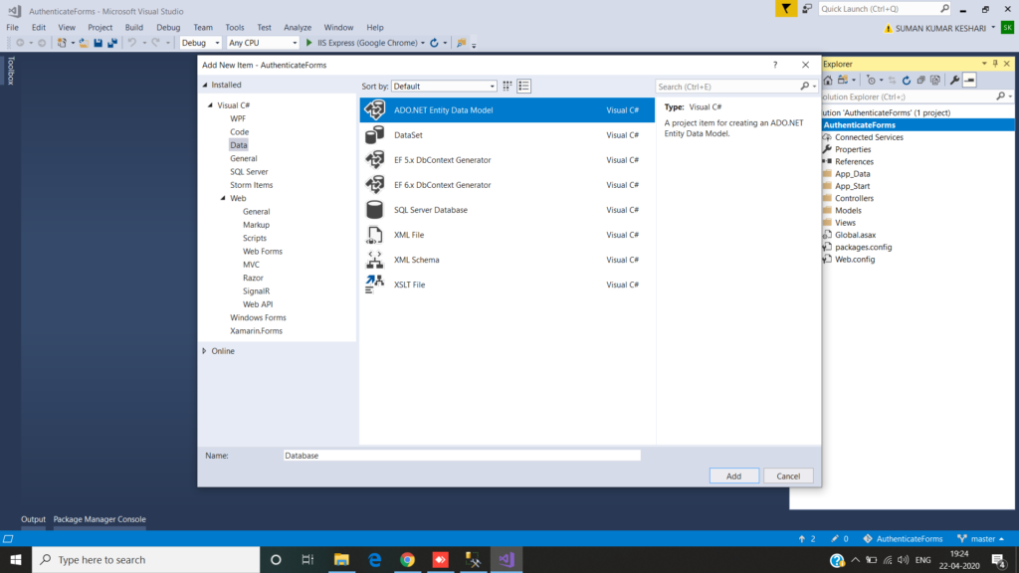This screenshot has width=1019, height=573.
Task: Click Preview Selected Items icon in Solution Explorer
Action: coord(969,80)
